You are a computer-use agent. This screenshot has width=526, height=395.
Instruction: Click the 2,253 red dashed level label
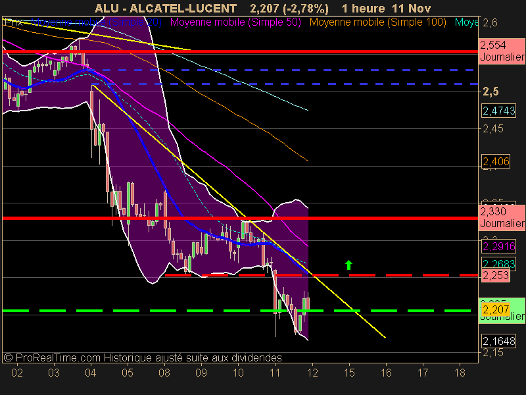tap(495, 275)
